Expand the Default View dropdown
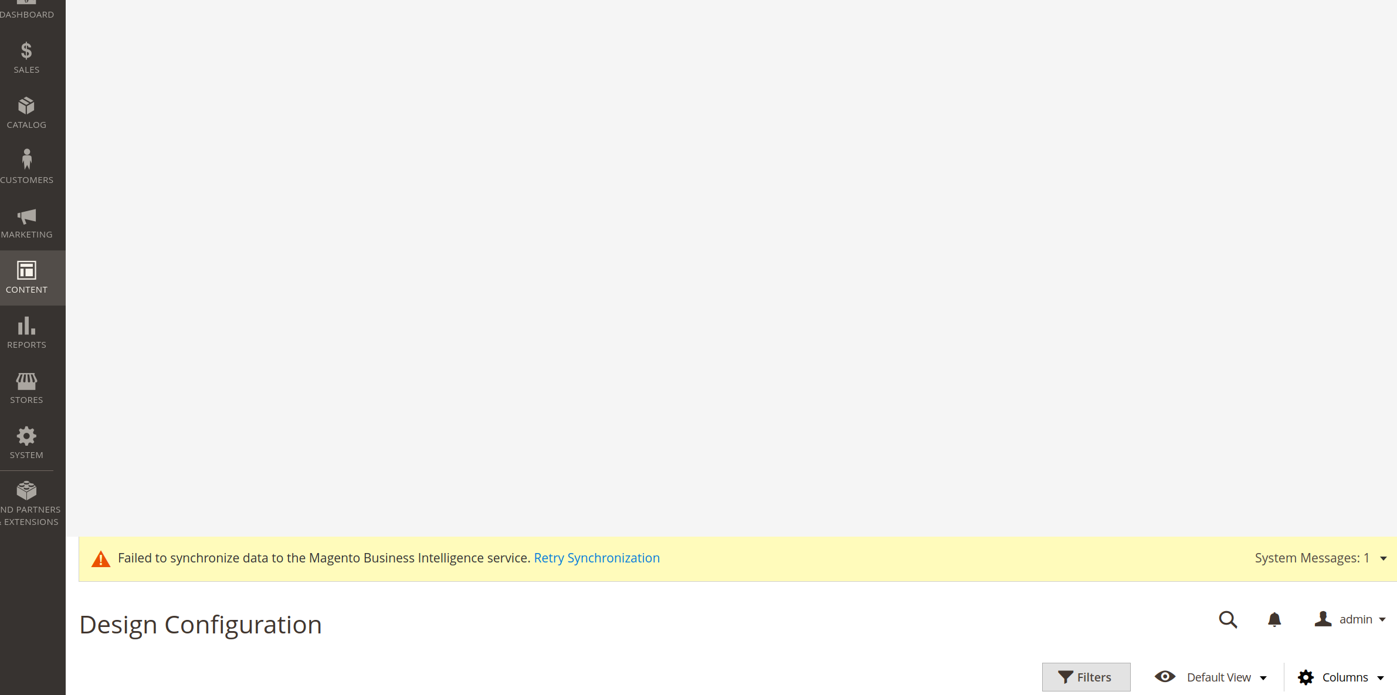The image size is (1397, 695). click(x=1210, y=677)
